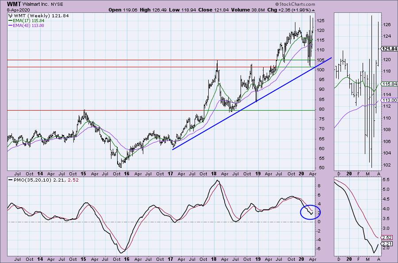Click the 126 label on zoom panel price axis

coord(387,25)
